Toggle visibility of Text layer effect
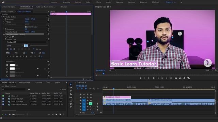218x122 pixels. pyautogui.click(x=4, y=34)
